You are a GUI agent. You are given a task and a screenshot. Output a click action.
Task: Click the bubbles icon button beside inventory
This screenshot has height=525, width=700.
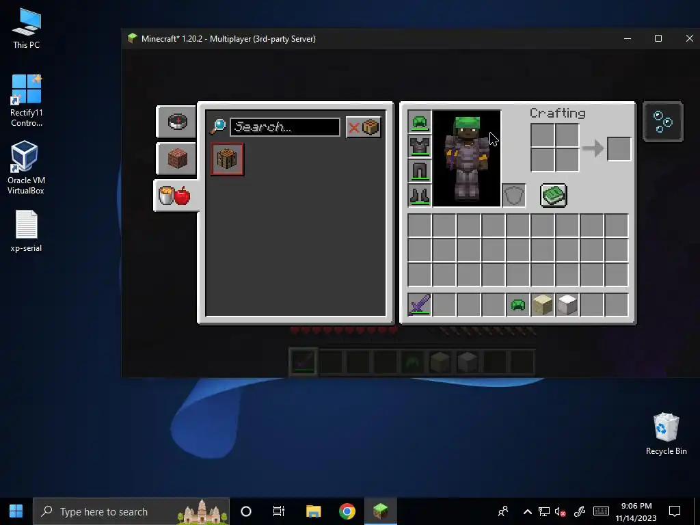coord(663,122)
